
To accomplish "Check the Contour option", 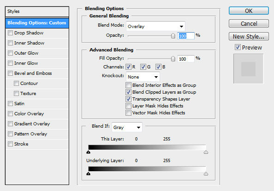I will click(16, 83).
